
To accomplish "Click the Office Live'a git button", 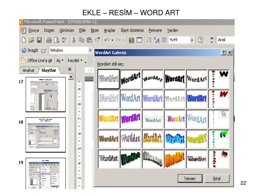I will pyautogui.click(x=37, y=60).
